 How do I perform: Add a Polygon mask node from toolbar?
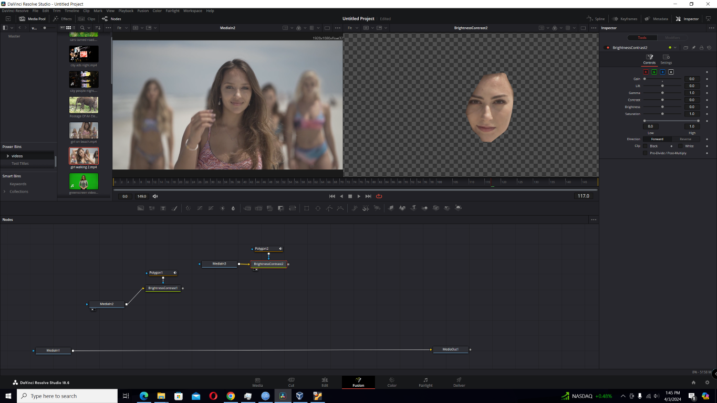tap(329, 208)
